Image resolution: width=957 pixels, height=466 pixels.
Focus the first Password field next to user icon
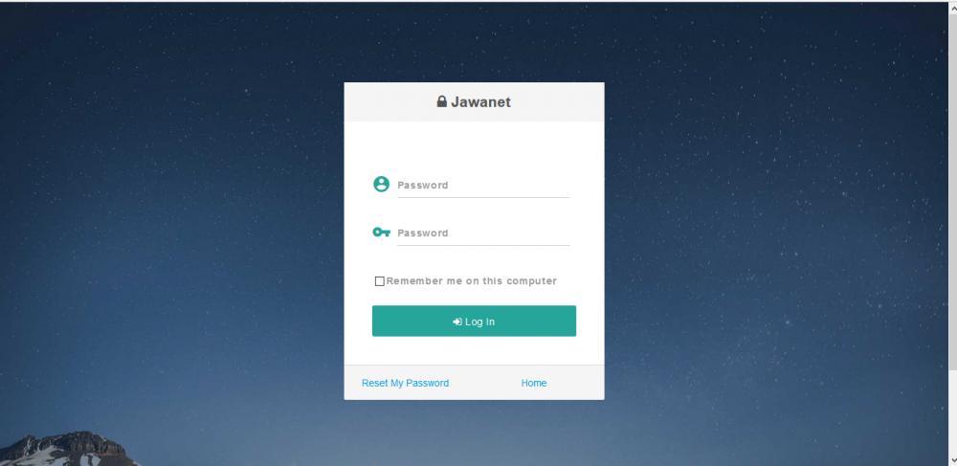click(483, 186)
